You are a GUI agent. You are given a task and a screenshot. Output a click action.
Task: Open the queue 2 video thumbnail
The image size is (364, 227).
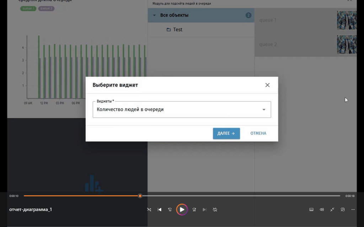(347, 44)
